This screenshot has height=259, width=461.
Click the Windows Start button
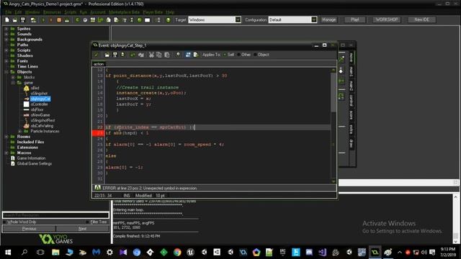(x=8, y=253)
